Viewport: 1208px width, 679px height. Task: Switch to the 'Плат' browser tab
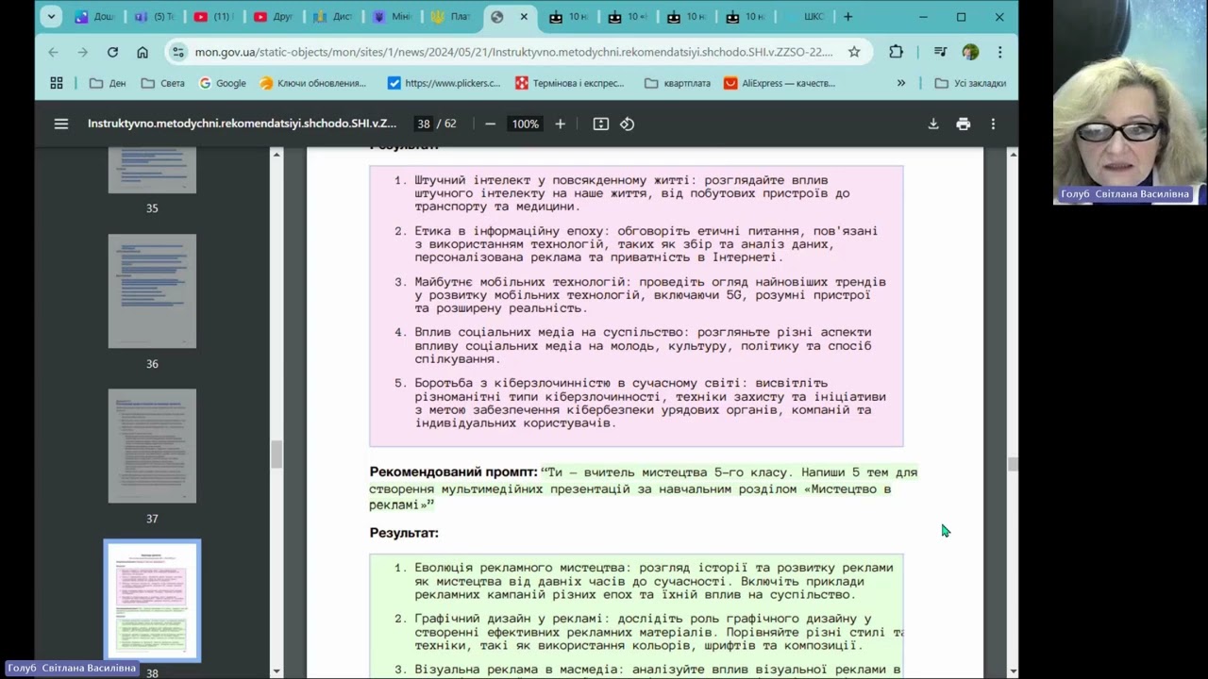pyautogui.click(x=450, y=16)
